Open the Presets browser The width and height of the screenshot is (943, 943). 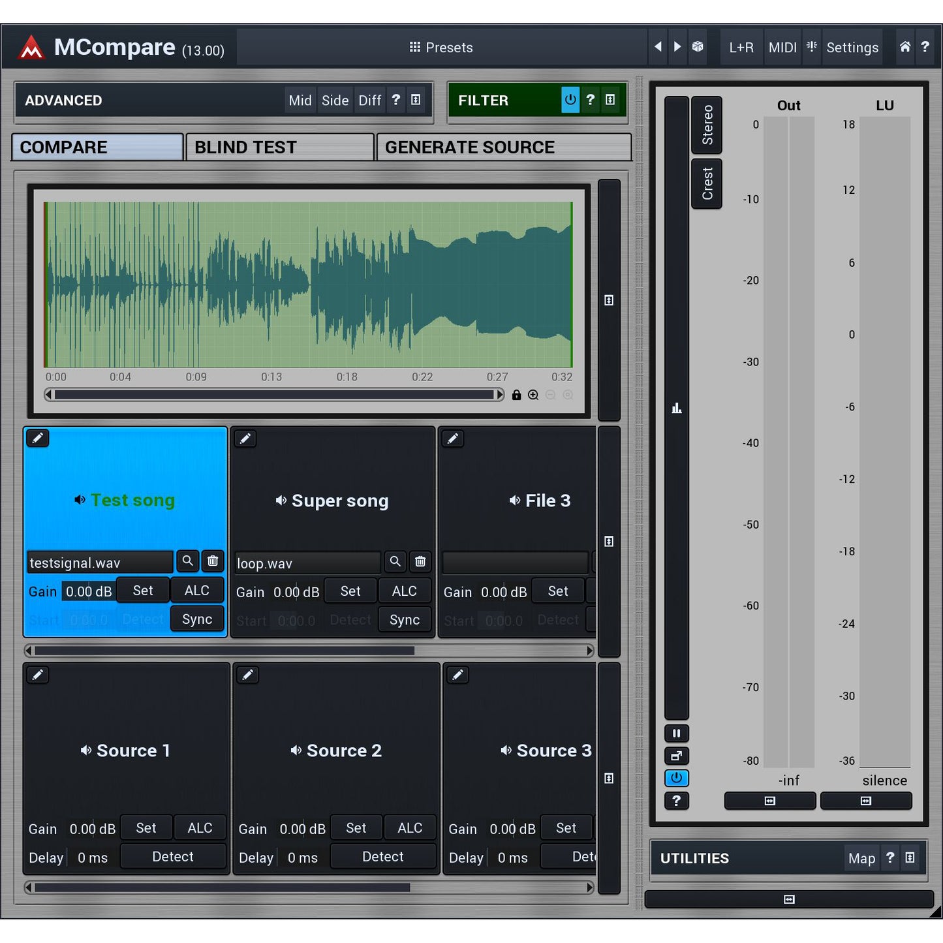(x=442, y=47)
